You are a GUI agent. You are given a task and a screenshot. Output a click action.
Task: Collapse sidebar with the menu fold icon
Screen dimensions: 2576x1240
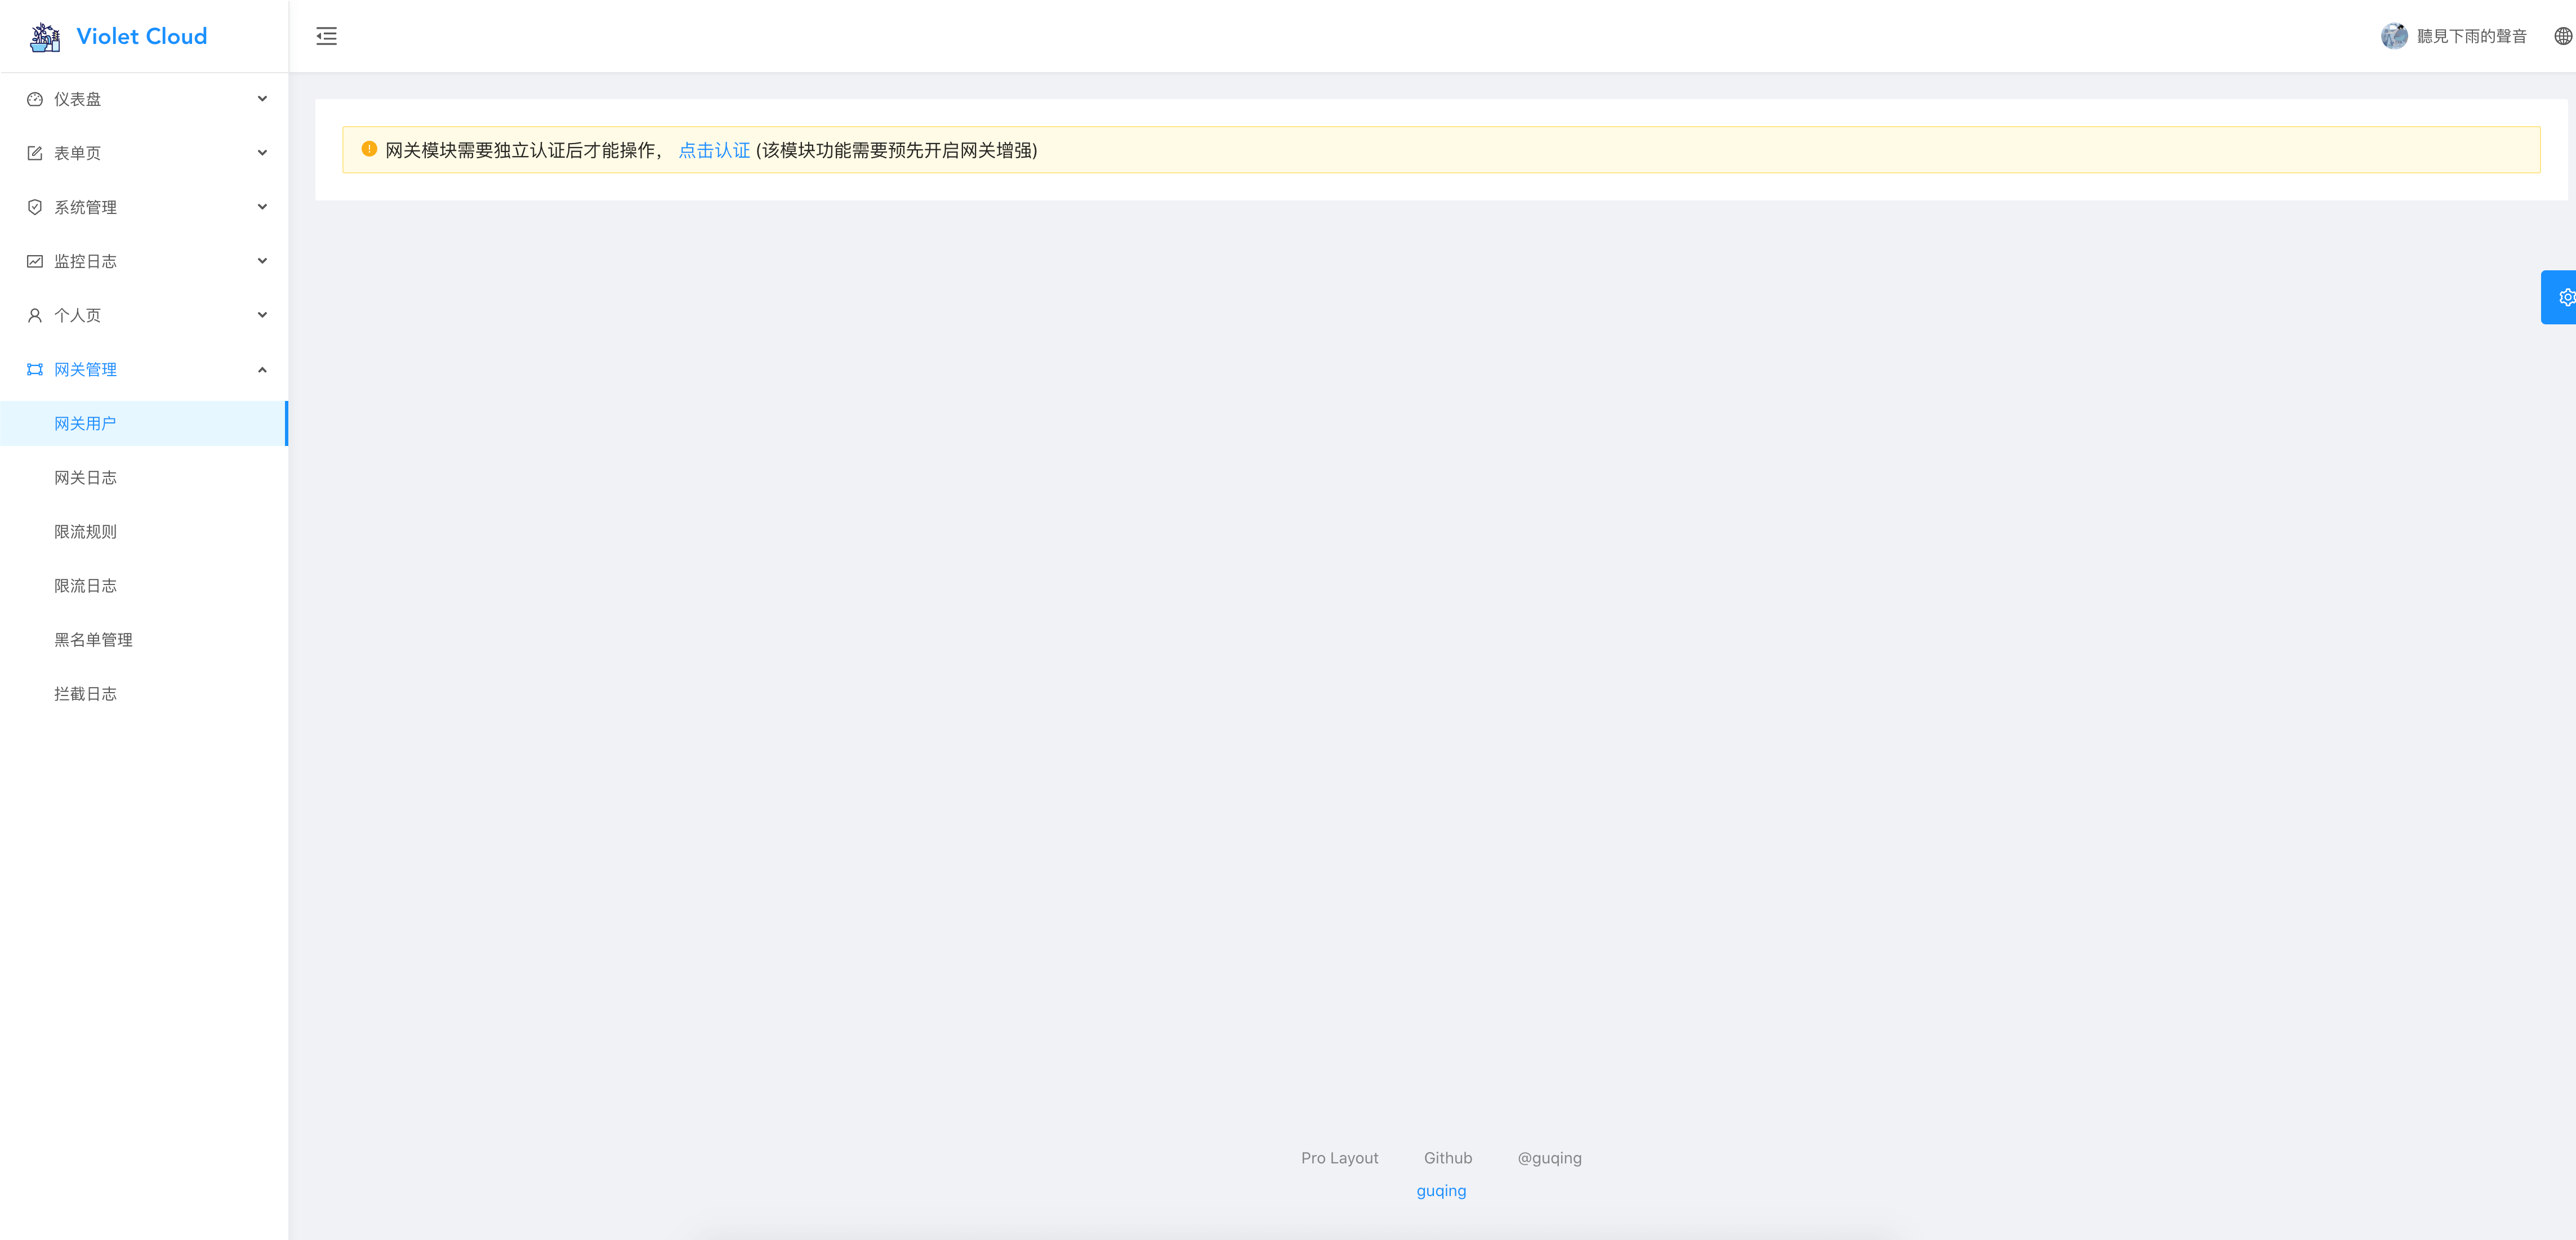tap(326, 37)
